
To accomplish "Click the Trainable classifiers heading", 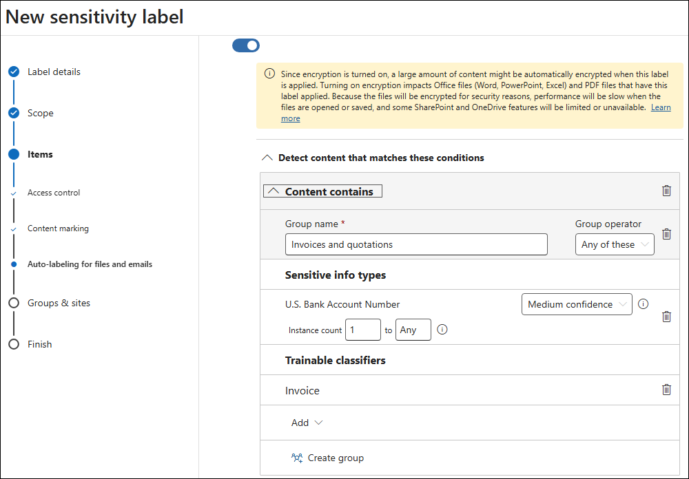I will pos(336,360).
